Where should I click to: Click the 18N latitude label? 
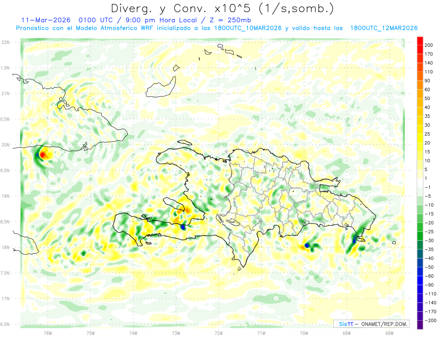pyautogui.click(x=5, y=247)
